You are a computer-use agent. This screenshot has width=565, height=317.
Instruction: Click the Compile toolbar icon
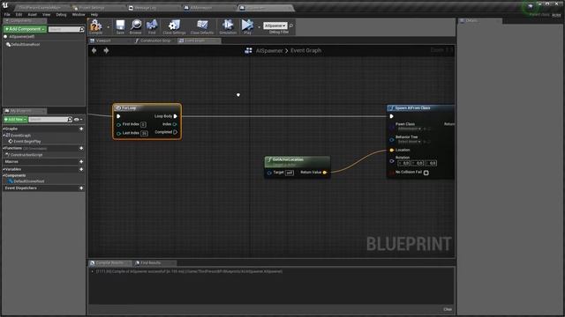[x=96, y=26]
